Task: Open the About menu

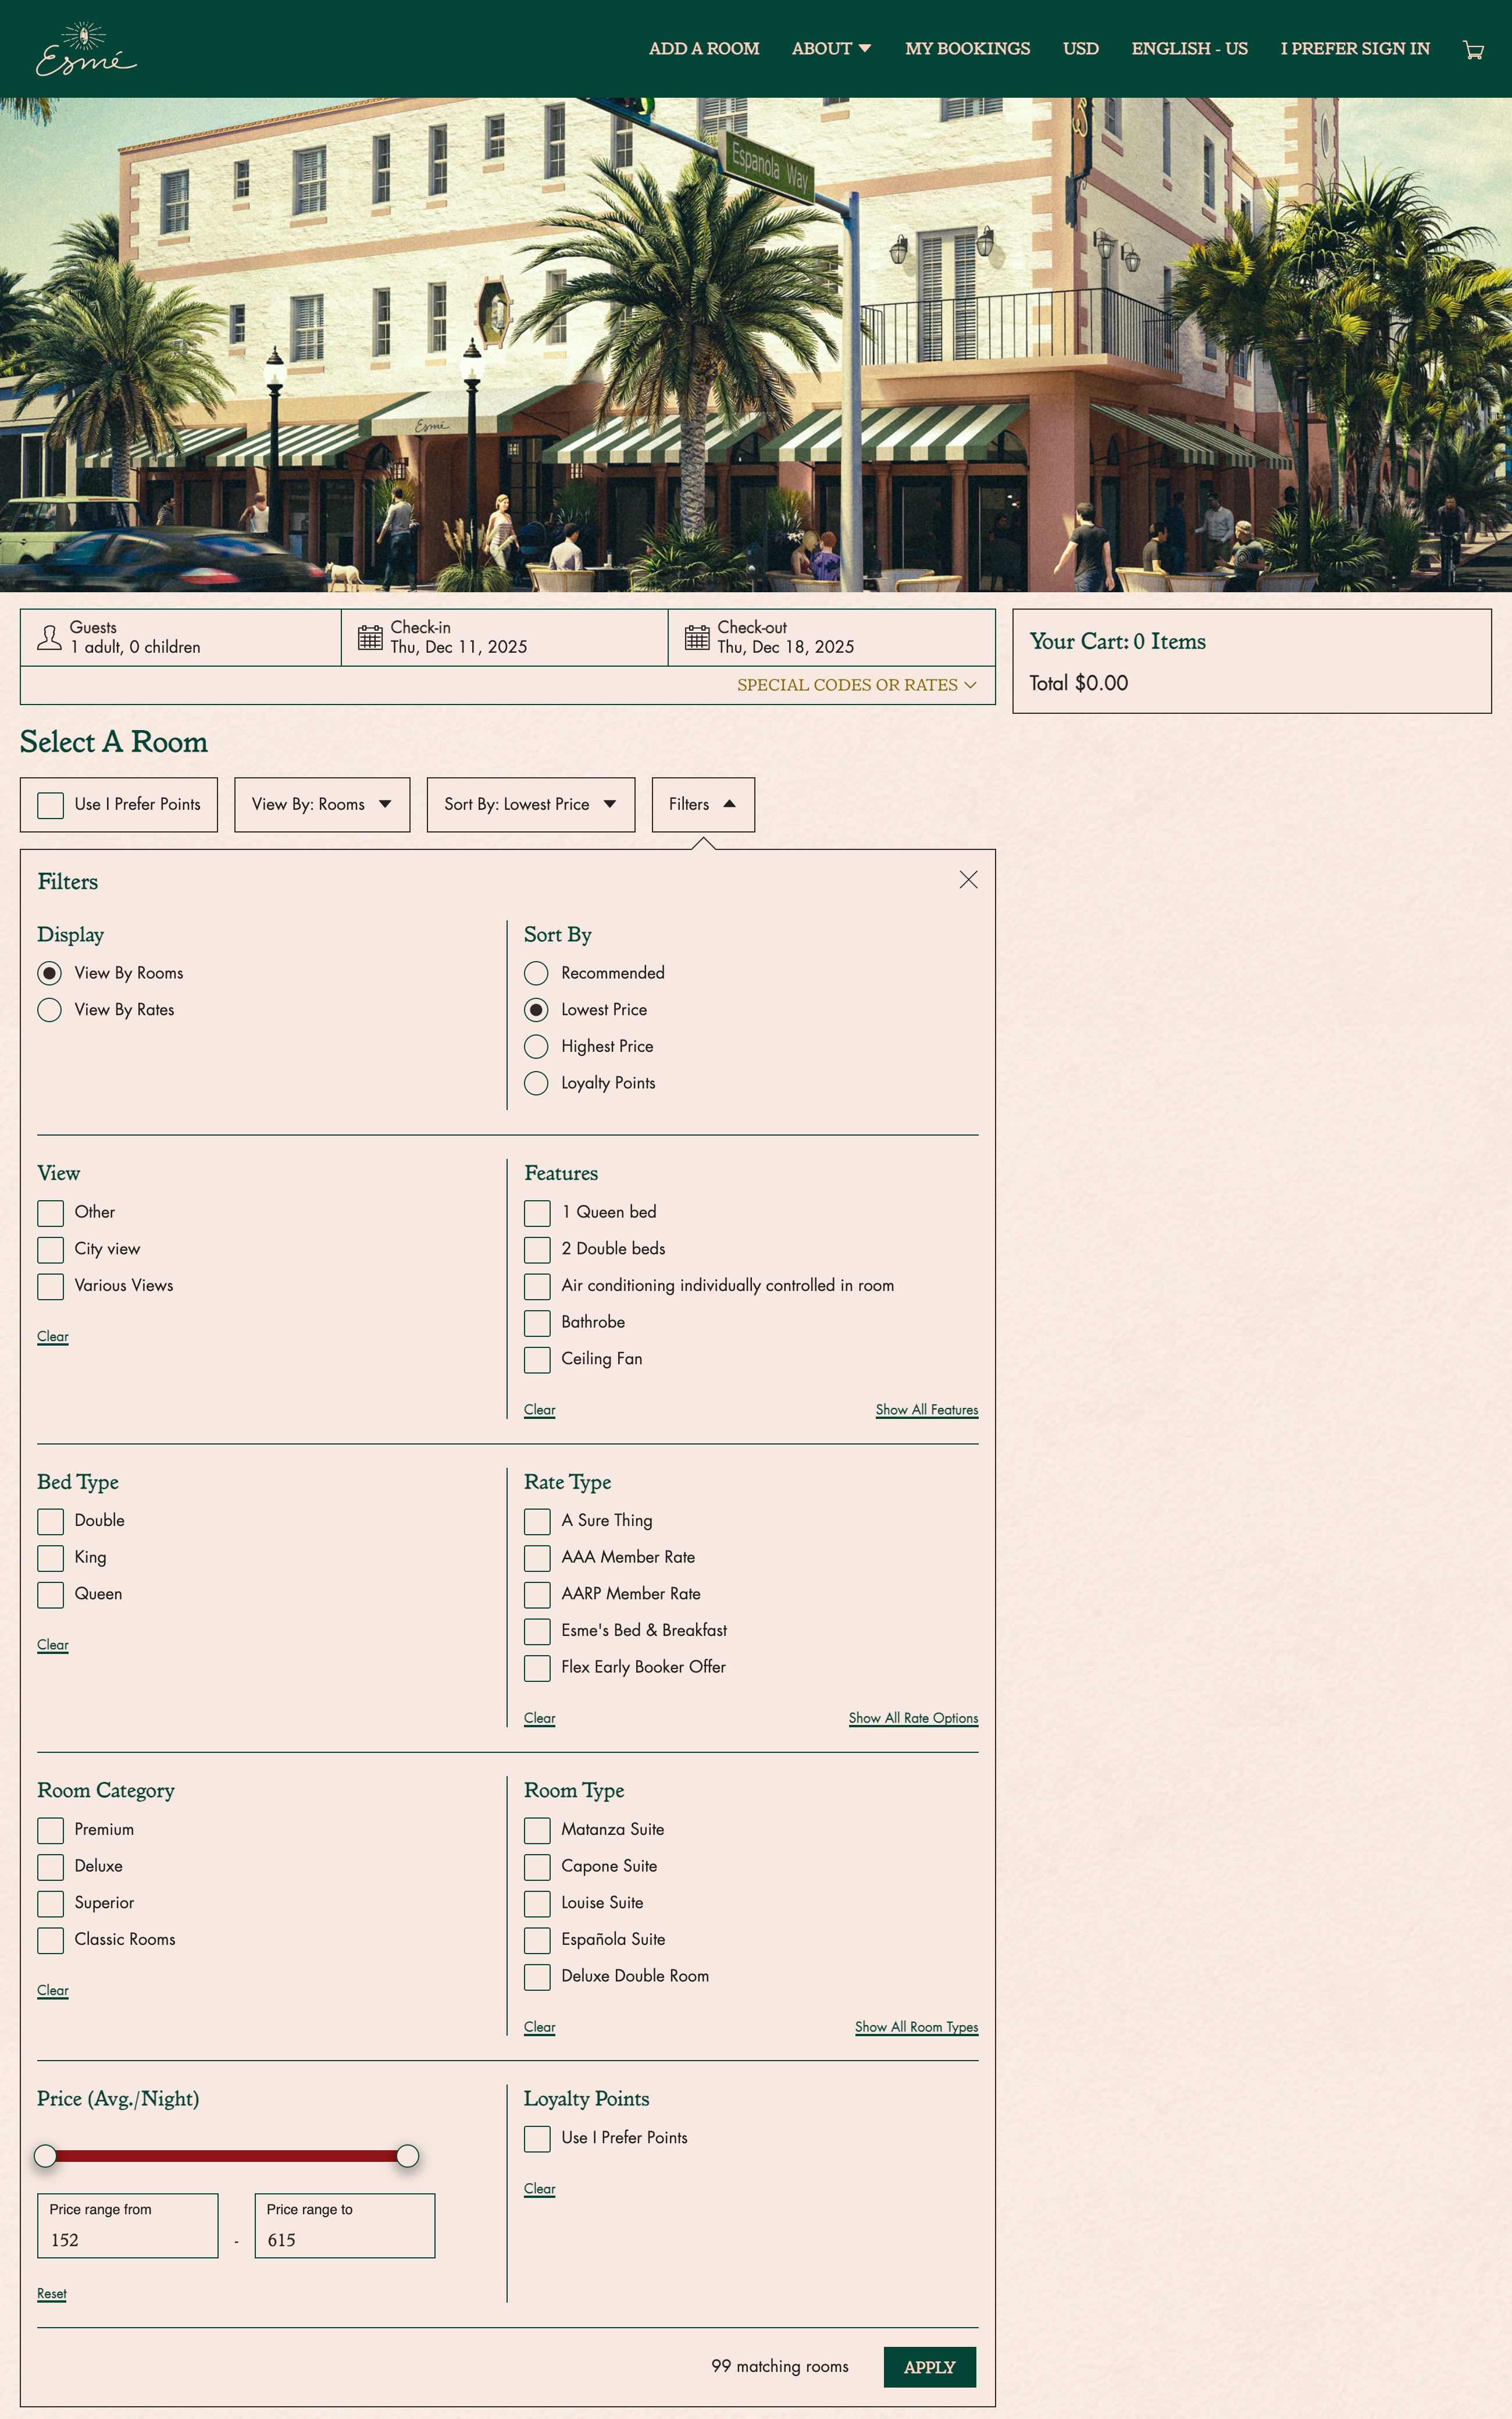Action: click(831, 48)
